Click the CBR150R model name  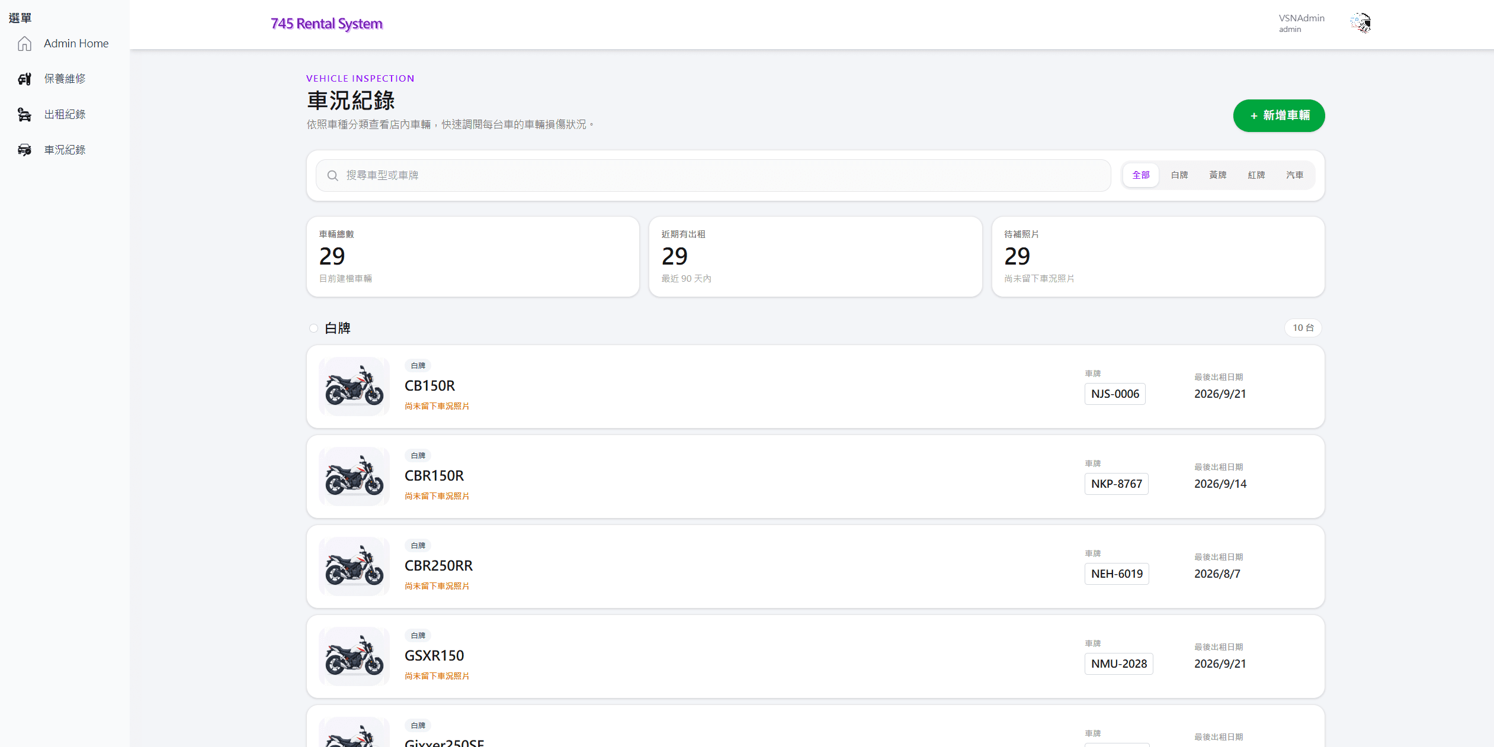[434, 476]
